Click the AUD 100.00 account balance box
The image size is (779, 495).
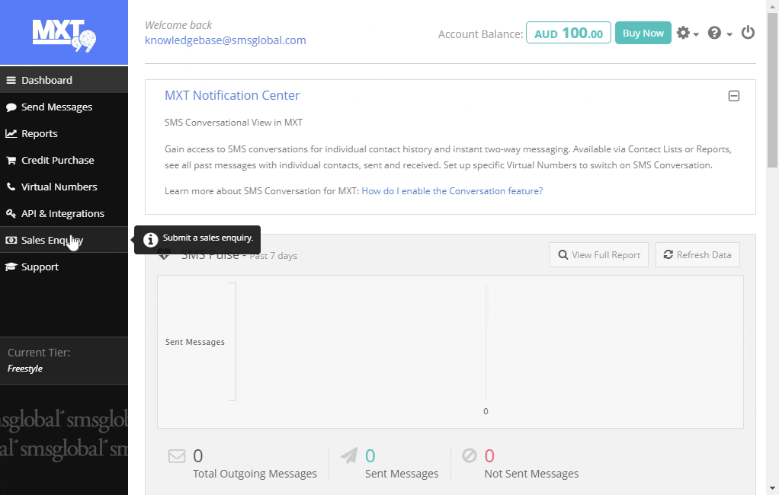coord(568,34)
